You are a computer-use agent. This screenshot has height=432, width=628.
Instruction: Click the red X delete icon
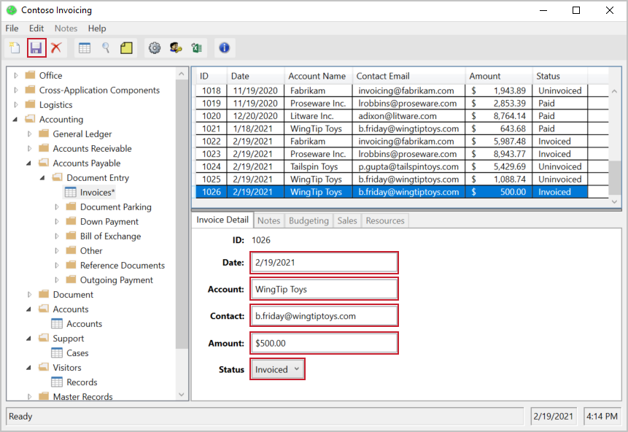click(56, 48)
